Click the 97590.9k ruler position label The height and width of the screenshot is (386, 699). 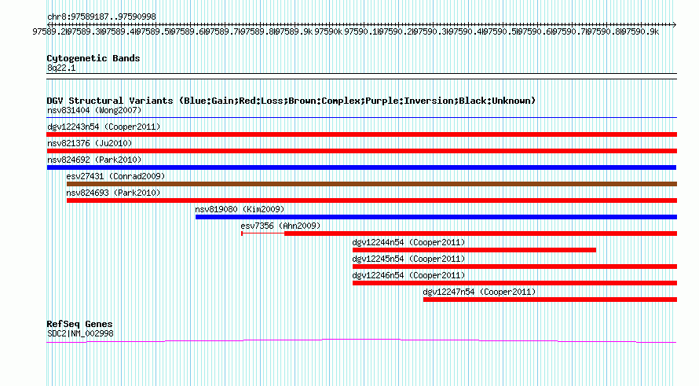coord(640,31)
